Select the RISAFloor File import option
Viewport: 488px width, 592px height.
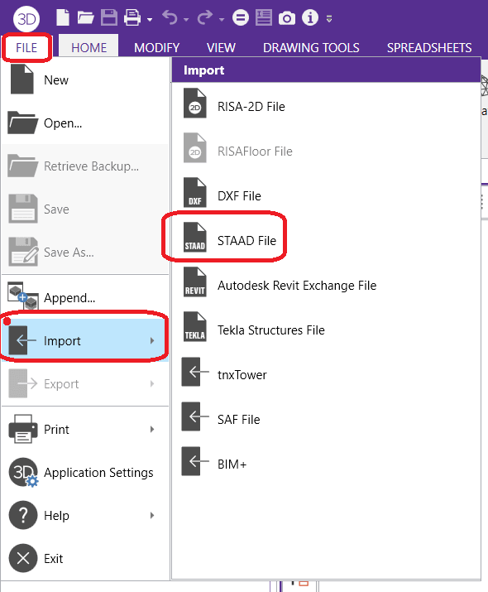(326, 151)
